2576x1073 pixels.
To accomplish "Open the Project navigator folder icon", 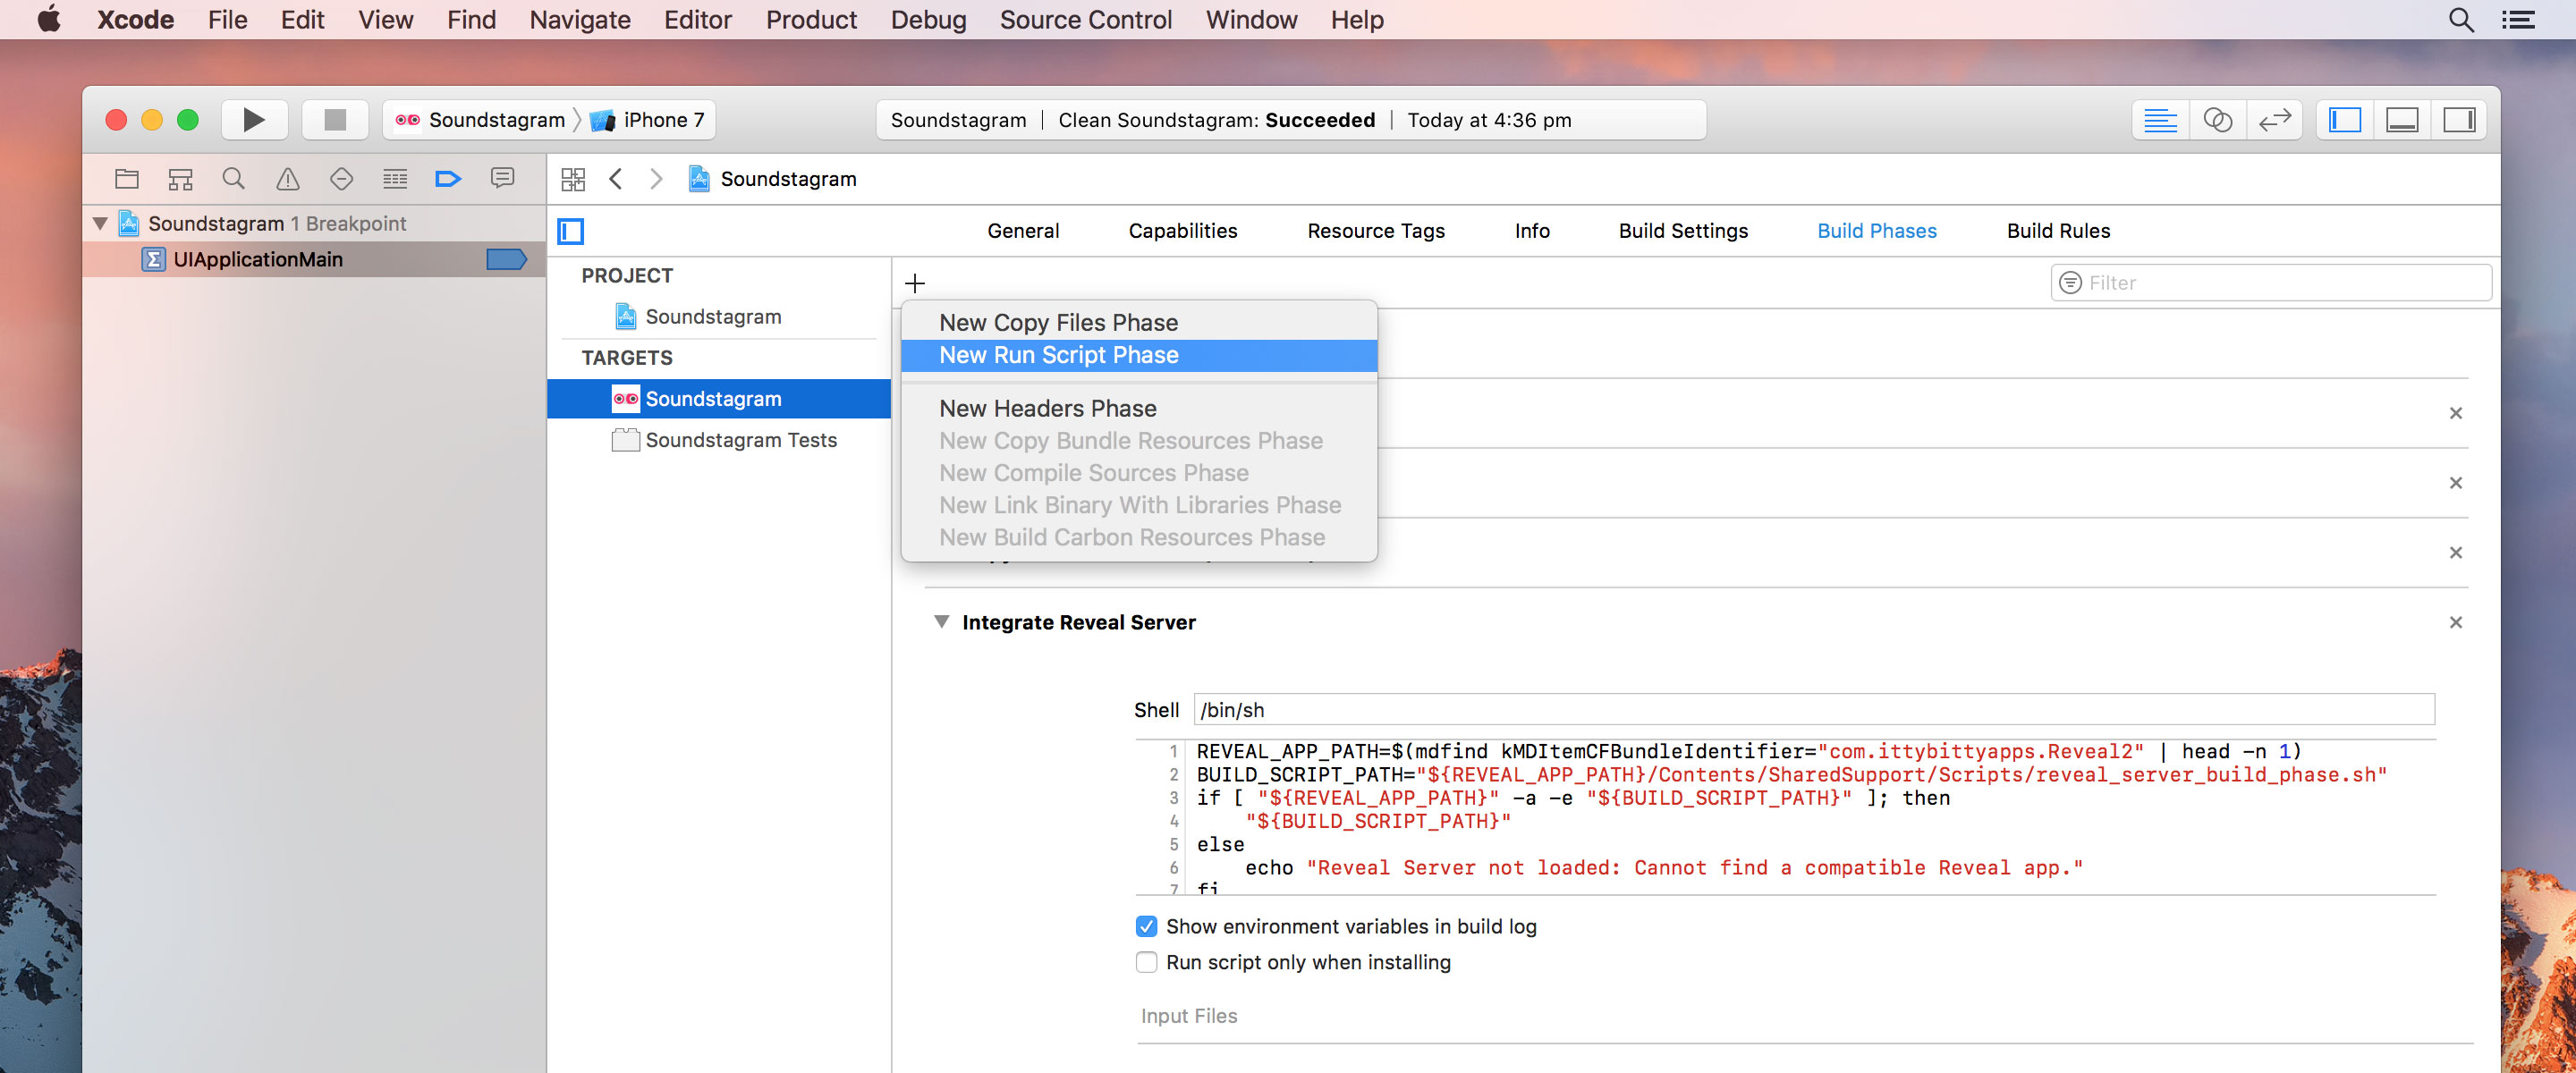I will coord(127,179).
